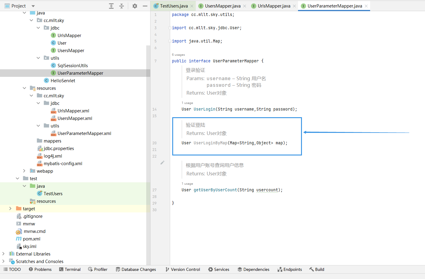Viewport: 425px width, 279px height.
Task: Close the TestUsers.java tab
Action: coord(192,6)
